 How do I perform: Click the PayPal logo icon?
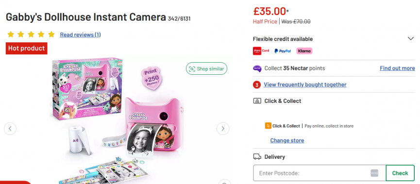283,51
